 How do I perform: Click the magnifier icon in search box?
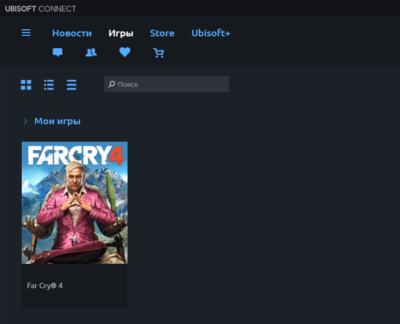tap(111, 85)
